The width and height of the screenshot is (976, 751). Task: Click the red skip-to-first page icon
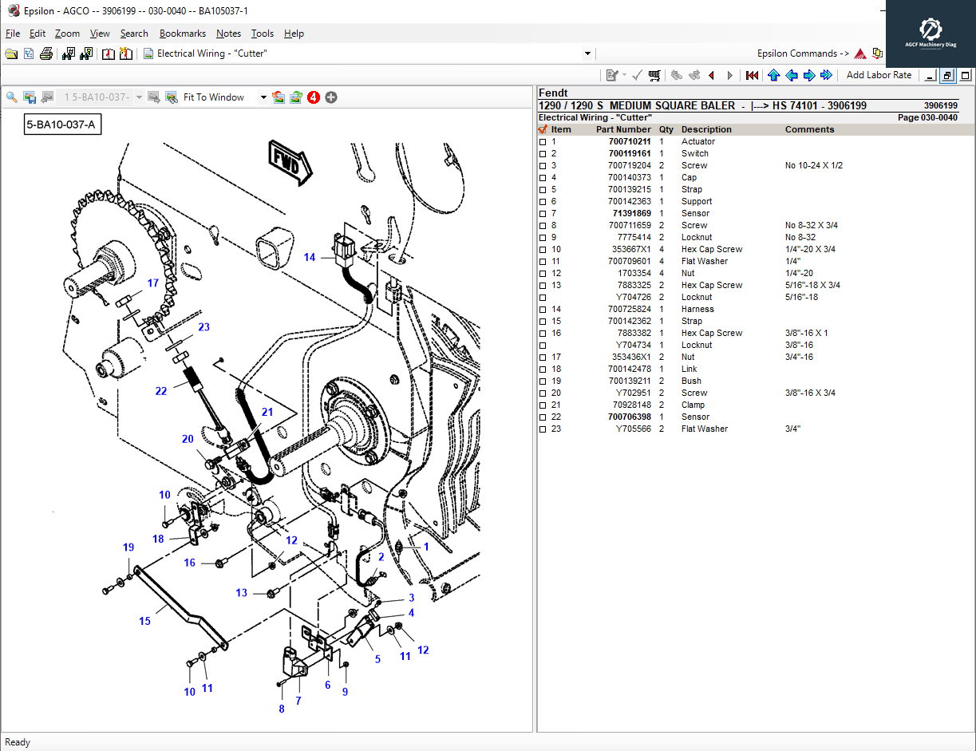pyautogui.click(x=752, y=75)
